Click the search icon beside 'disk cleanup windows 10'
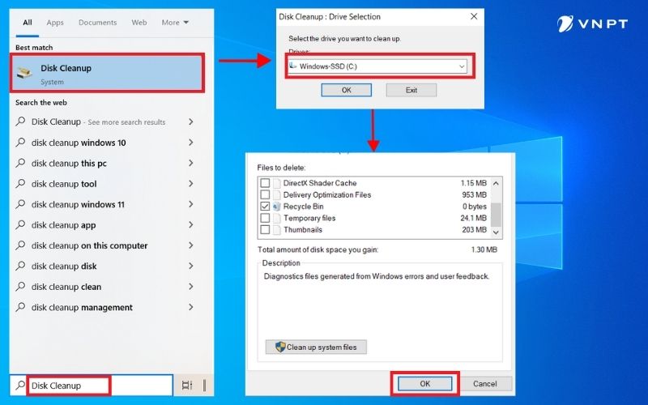Screen dimensions: 648x405 click(22, 143)
